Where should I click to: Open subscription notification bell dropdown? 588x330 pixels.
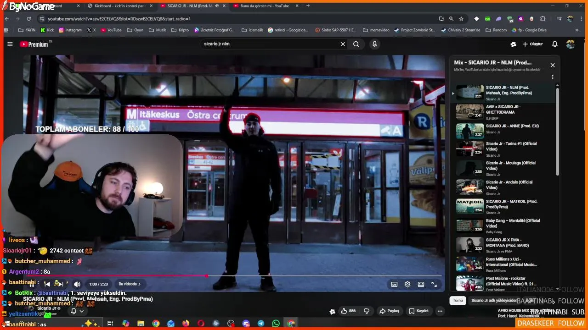[77, 311]
